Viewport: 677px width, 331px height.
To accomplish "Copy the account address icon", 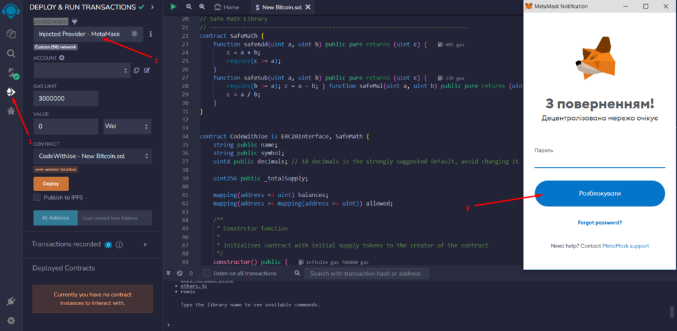I will (x=136, y=70).
